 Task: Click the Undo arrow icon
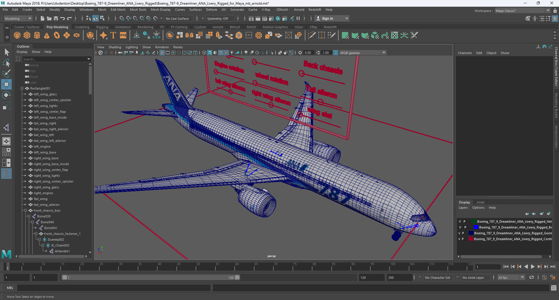[x=63, y=18]
